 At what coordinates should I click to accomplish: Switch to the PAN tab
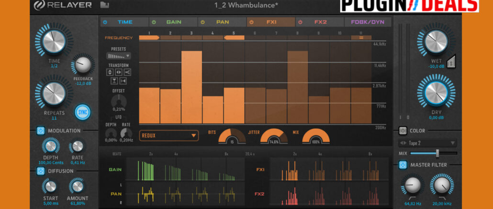(x=222, y=22)
